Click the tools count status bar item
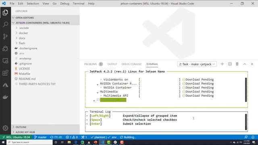Viewport: 258px width, 145px height. pos(84,137)
